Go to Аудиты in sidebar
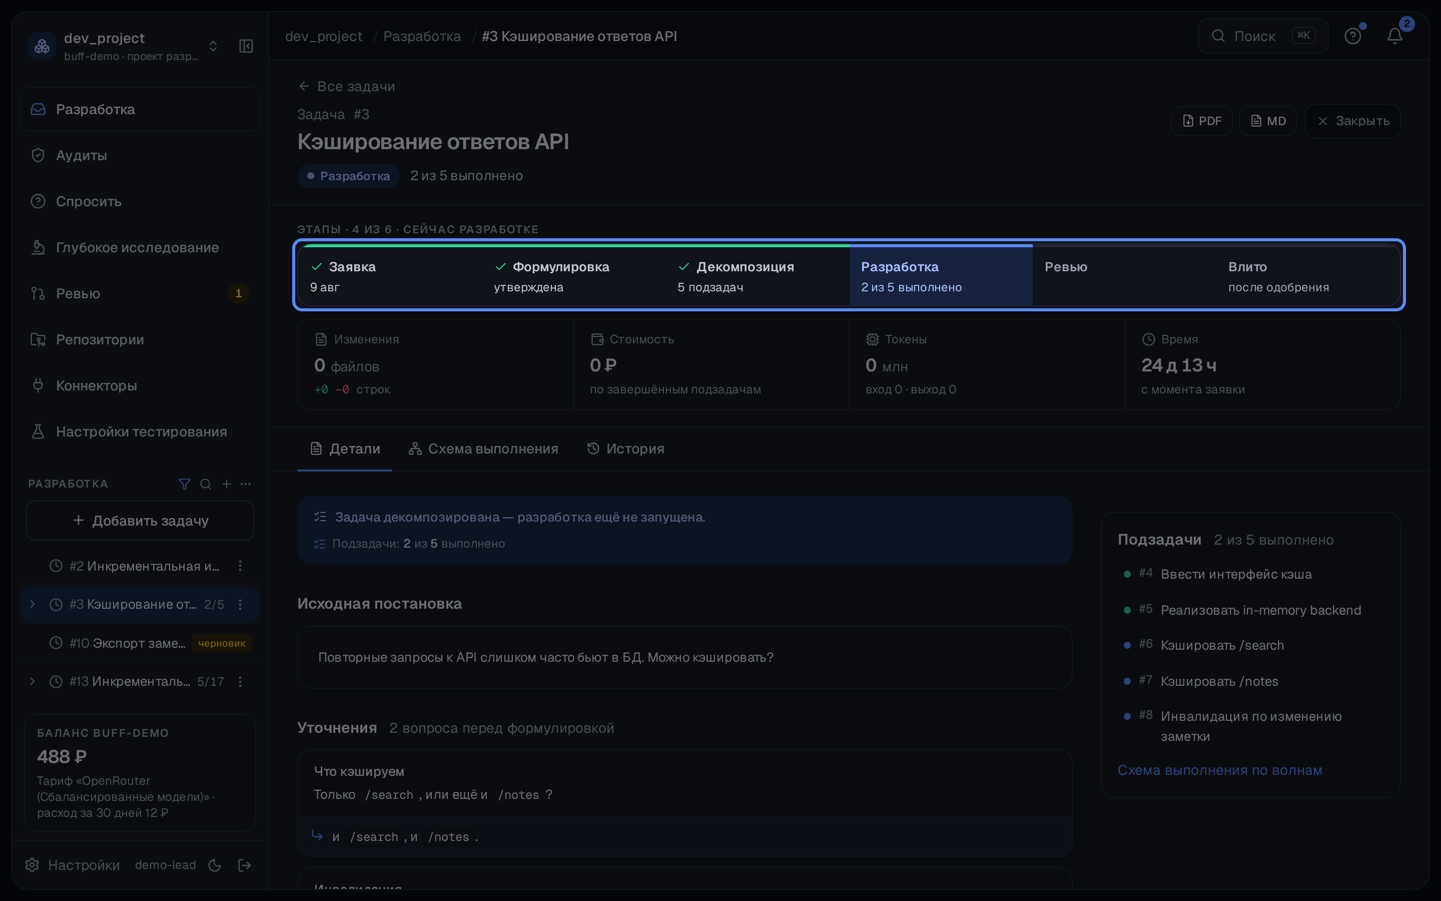Image resolution: width=1441 pixels, height=901 pixels. point(140,155)
